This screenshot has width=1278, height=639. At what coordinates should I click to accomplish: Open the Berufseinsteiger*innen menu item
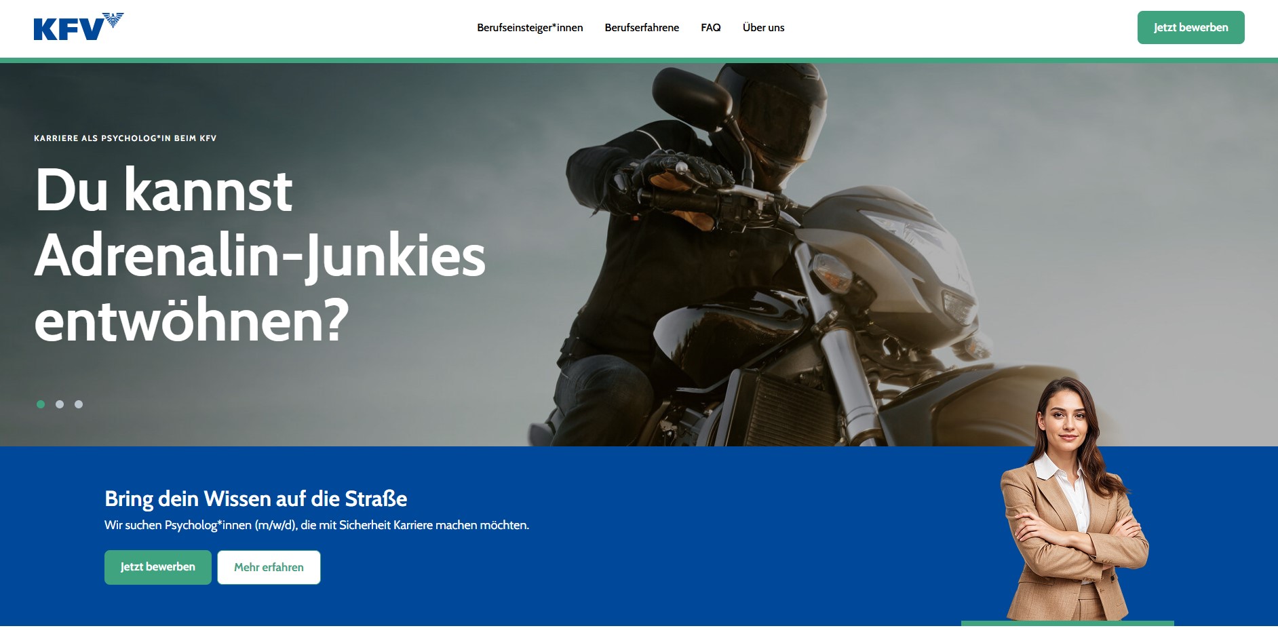coord(530,28)
